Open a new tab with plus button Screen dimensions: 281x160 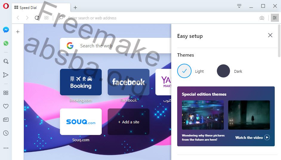pyautogui.click(x=75, y=7)
